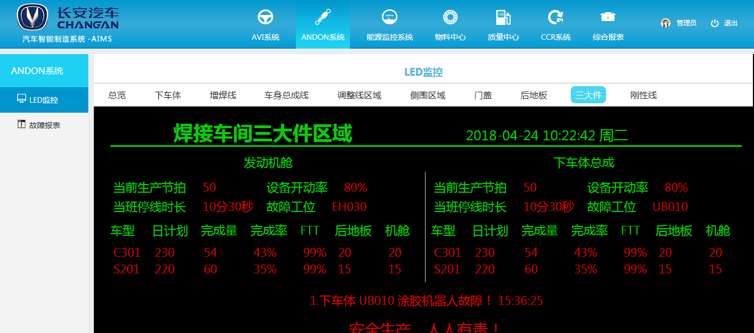Click the monitor icon beside LED监控
The image size is (754, 333).
(22, 99)
